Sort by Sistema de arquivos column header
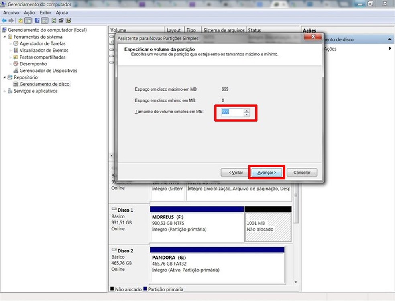 tap(224, 30)
